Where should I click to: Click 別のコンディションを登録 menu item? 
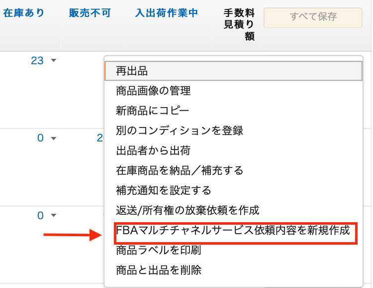[x=180, y=131]
